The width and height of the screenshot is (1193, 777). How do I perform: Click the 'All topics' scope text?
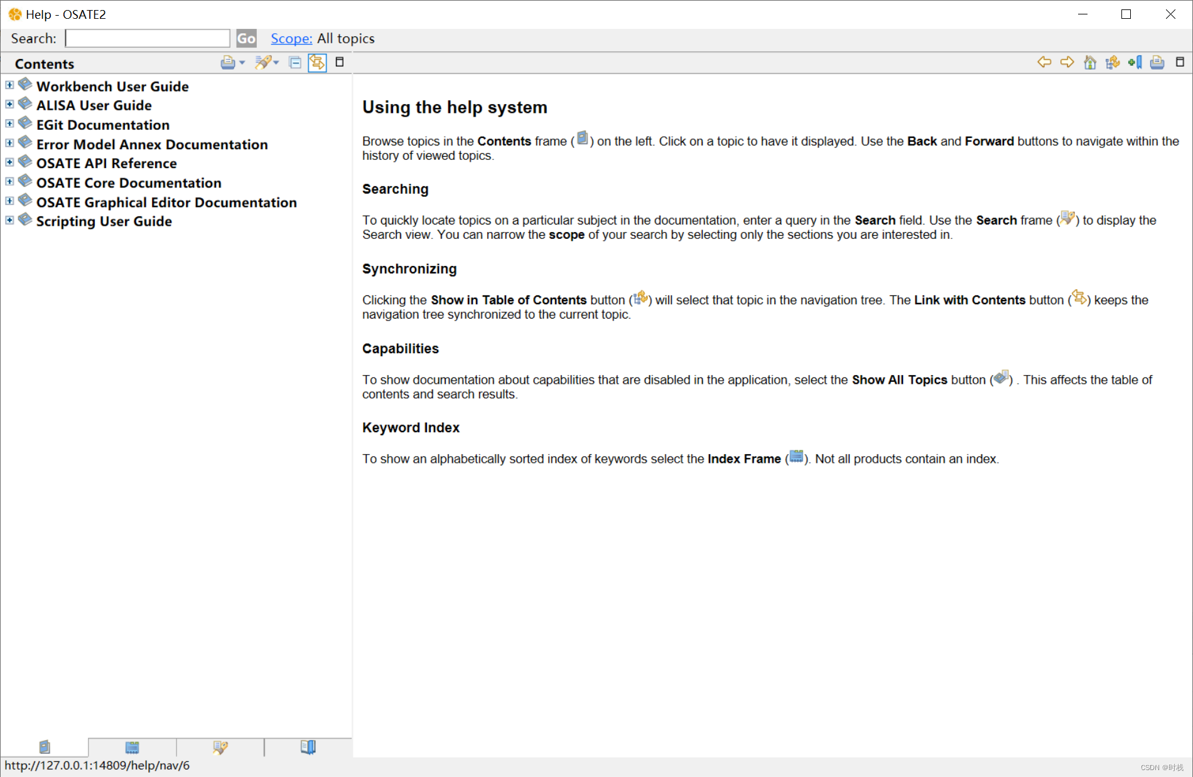point(346,39)
